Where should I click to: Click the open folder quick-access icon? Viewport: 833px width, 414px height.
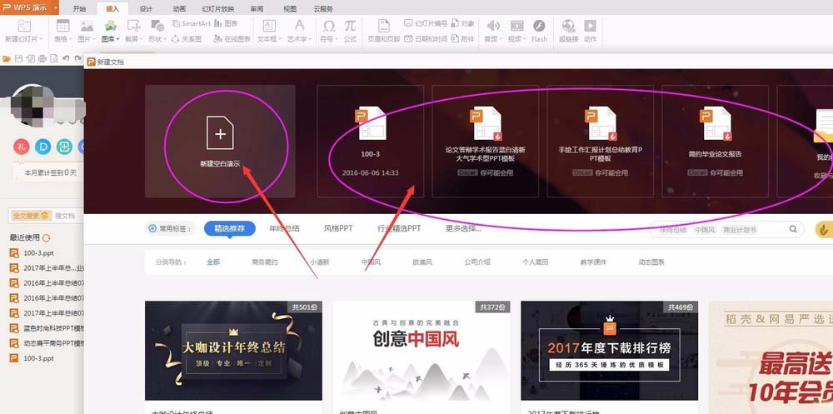(x=7, y=58)
